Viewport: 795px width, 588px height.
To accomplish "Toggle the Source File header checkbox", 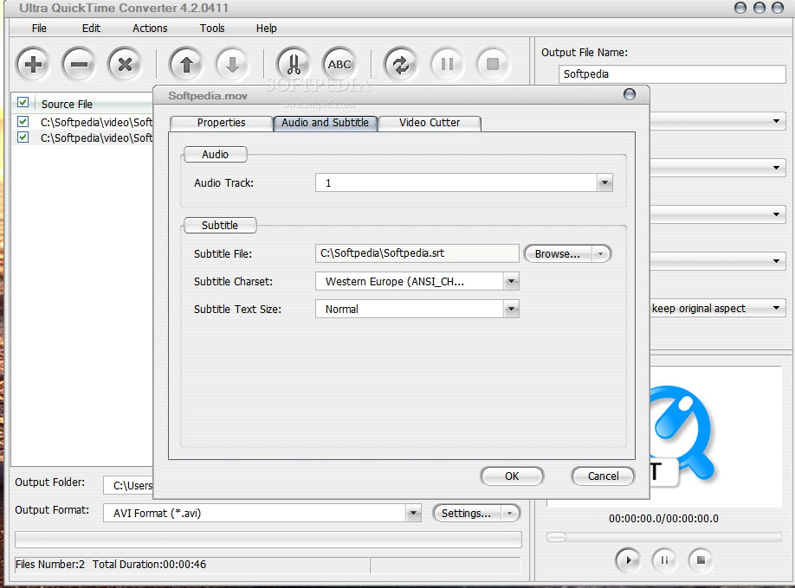I will pyautogui.click(x=23, y=103).
